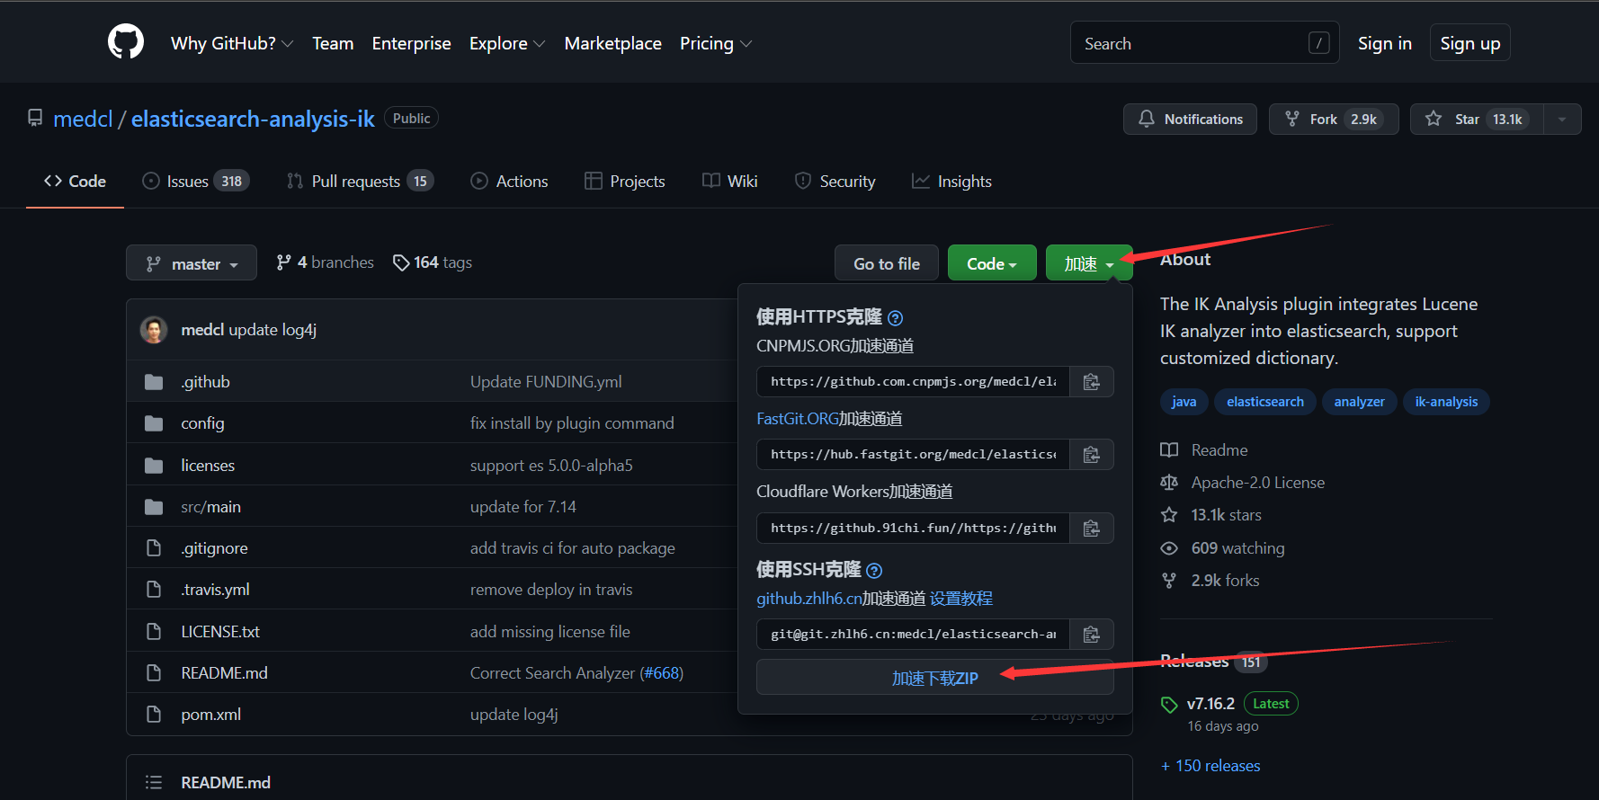This screenshot has width=1599, height=800.
Task: Star the repository with the Star button
Action: pos(1478,119)
